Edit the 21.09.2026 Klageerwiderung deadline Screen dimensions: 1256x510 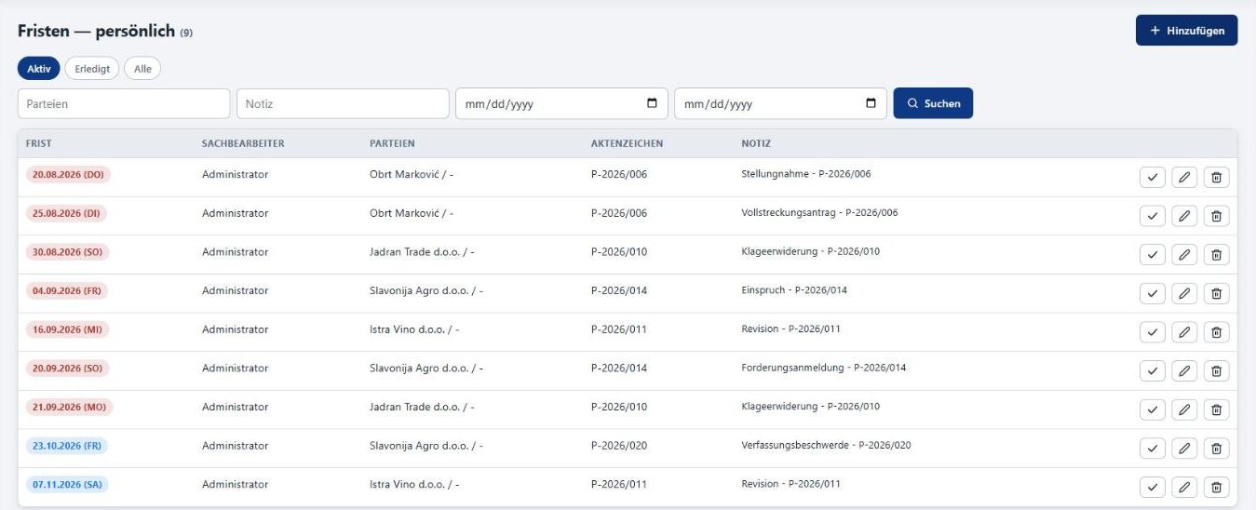tap(1184, 409)
